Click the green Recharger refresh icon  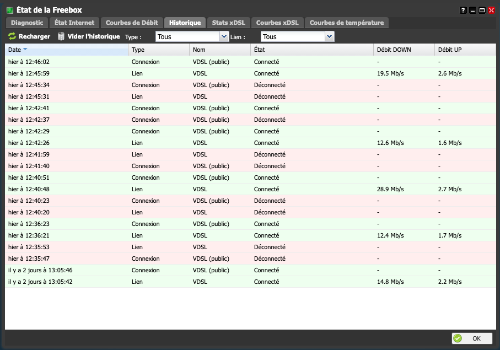[x=12, y=36]
